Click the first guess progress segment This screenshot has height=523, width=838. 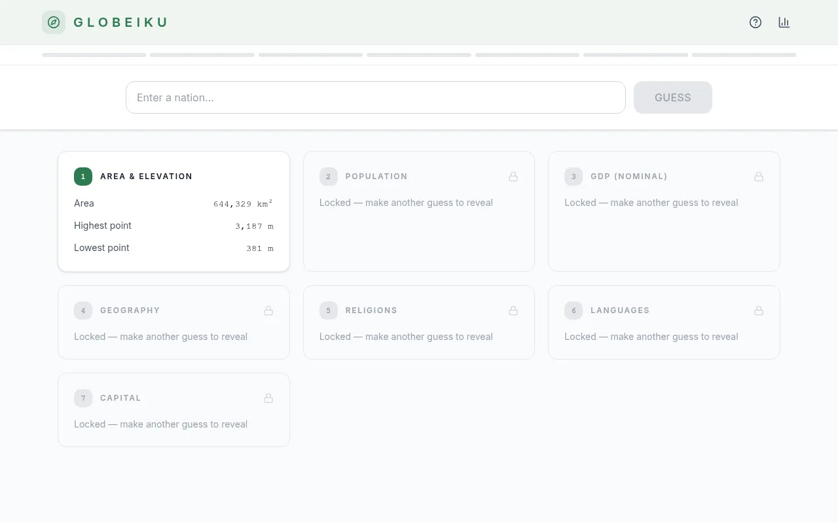94,55
